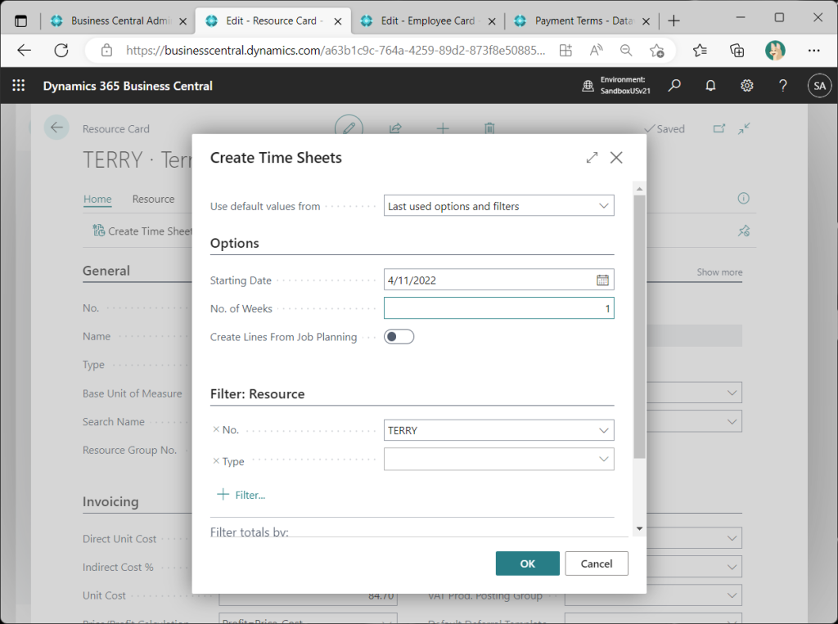Viewport: 838px width, 624px height.
Task: Remove the Type filter with its X icon
Action: (x=216, y=460)
